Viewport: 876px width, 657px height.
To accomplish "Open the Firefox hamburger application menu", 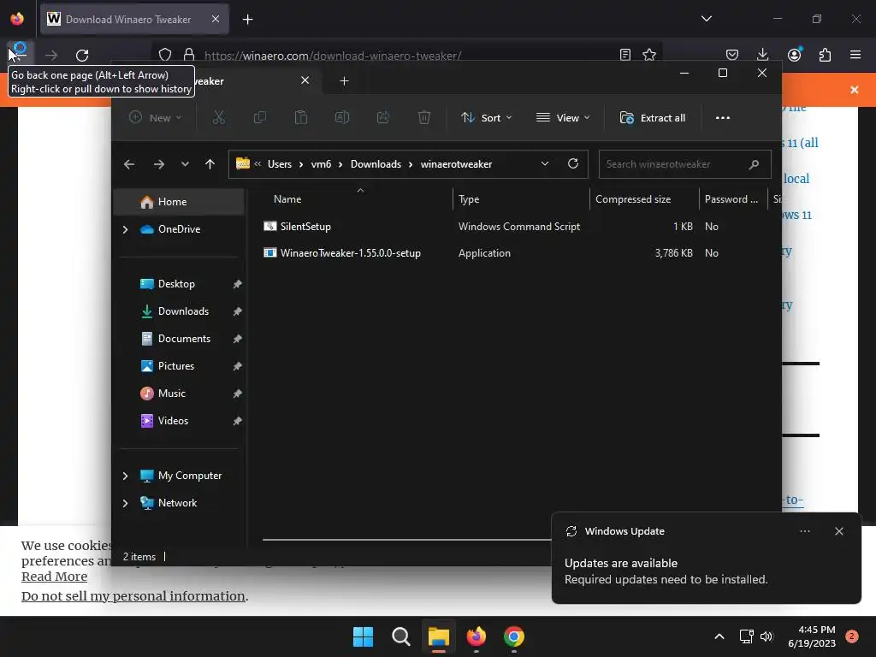I will [855, 55].
